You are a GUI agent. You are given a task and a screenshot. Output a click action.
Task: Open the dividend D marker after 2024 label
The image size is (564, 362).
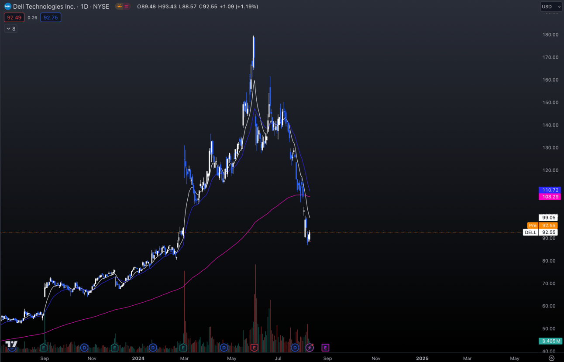[153, 348]
